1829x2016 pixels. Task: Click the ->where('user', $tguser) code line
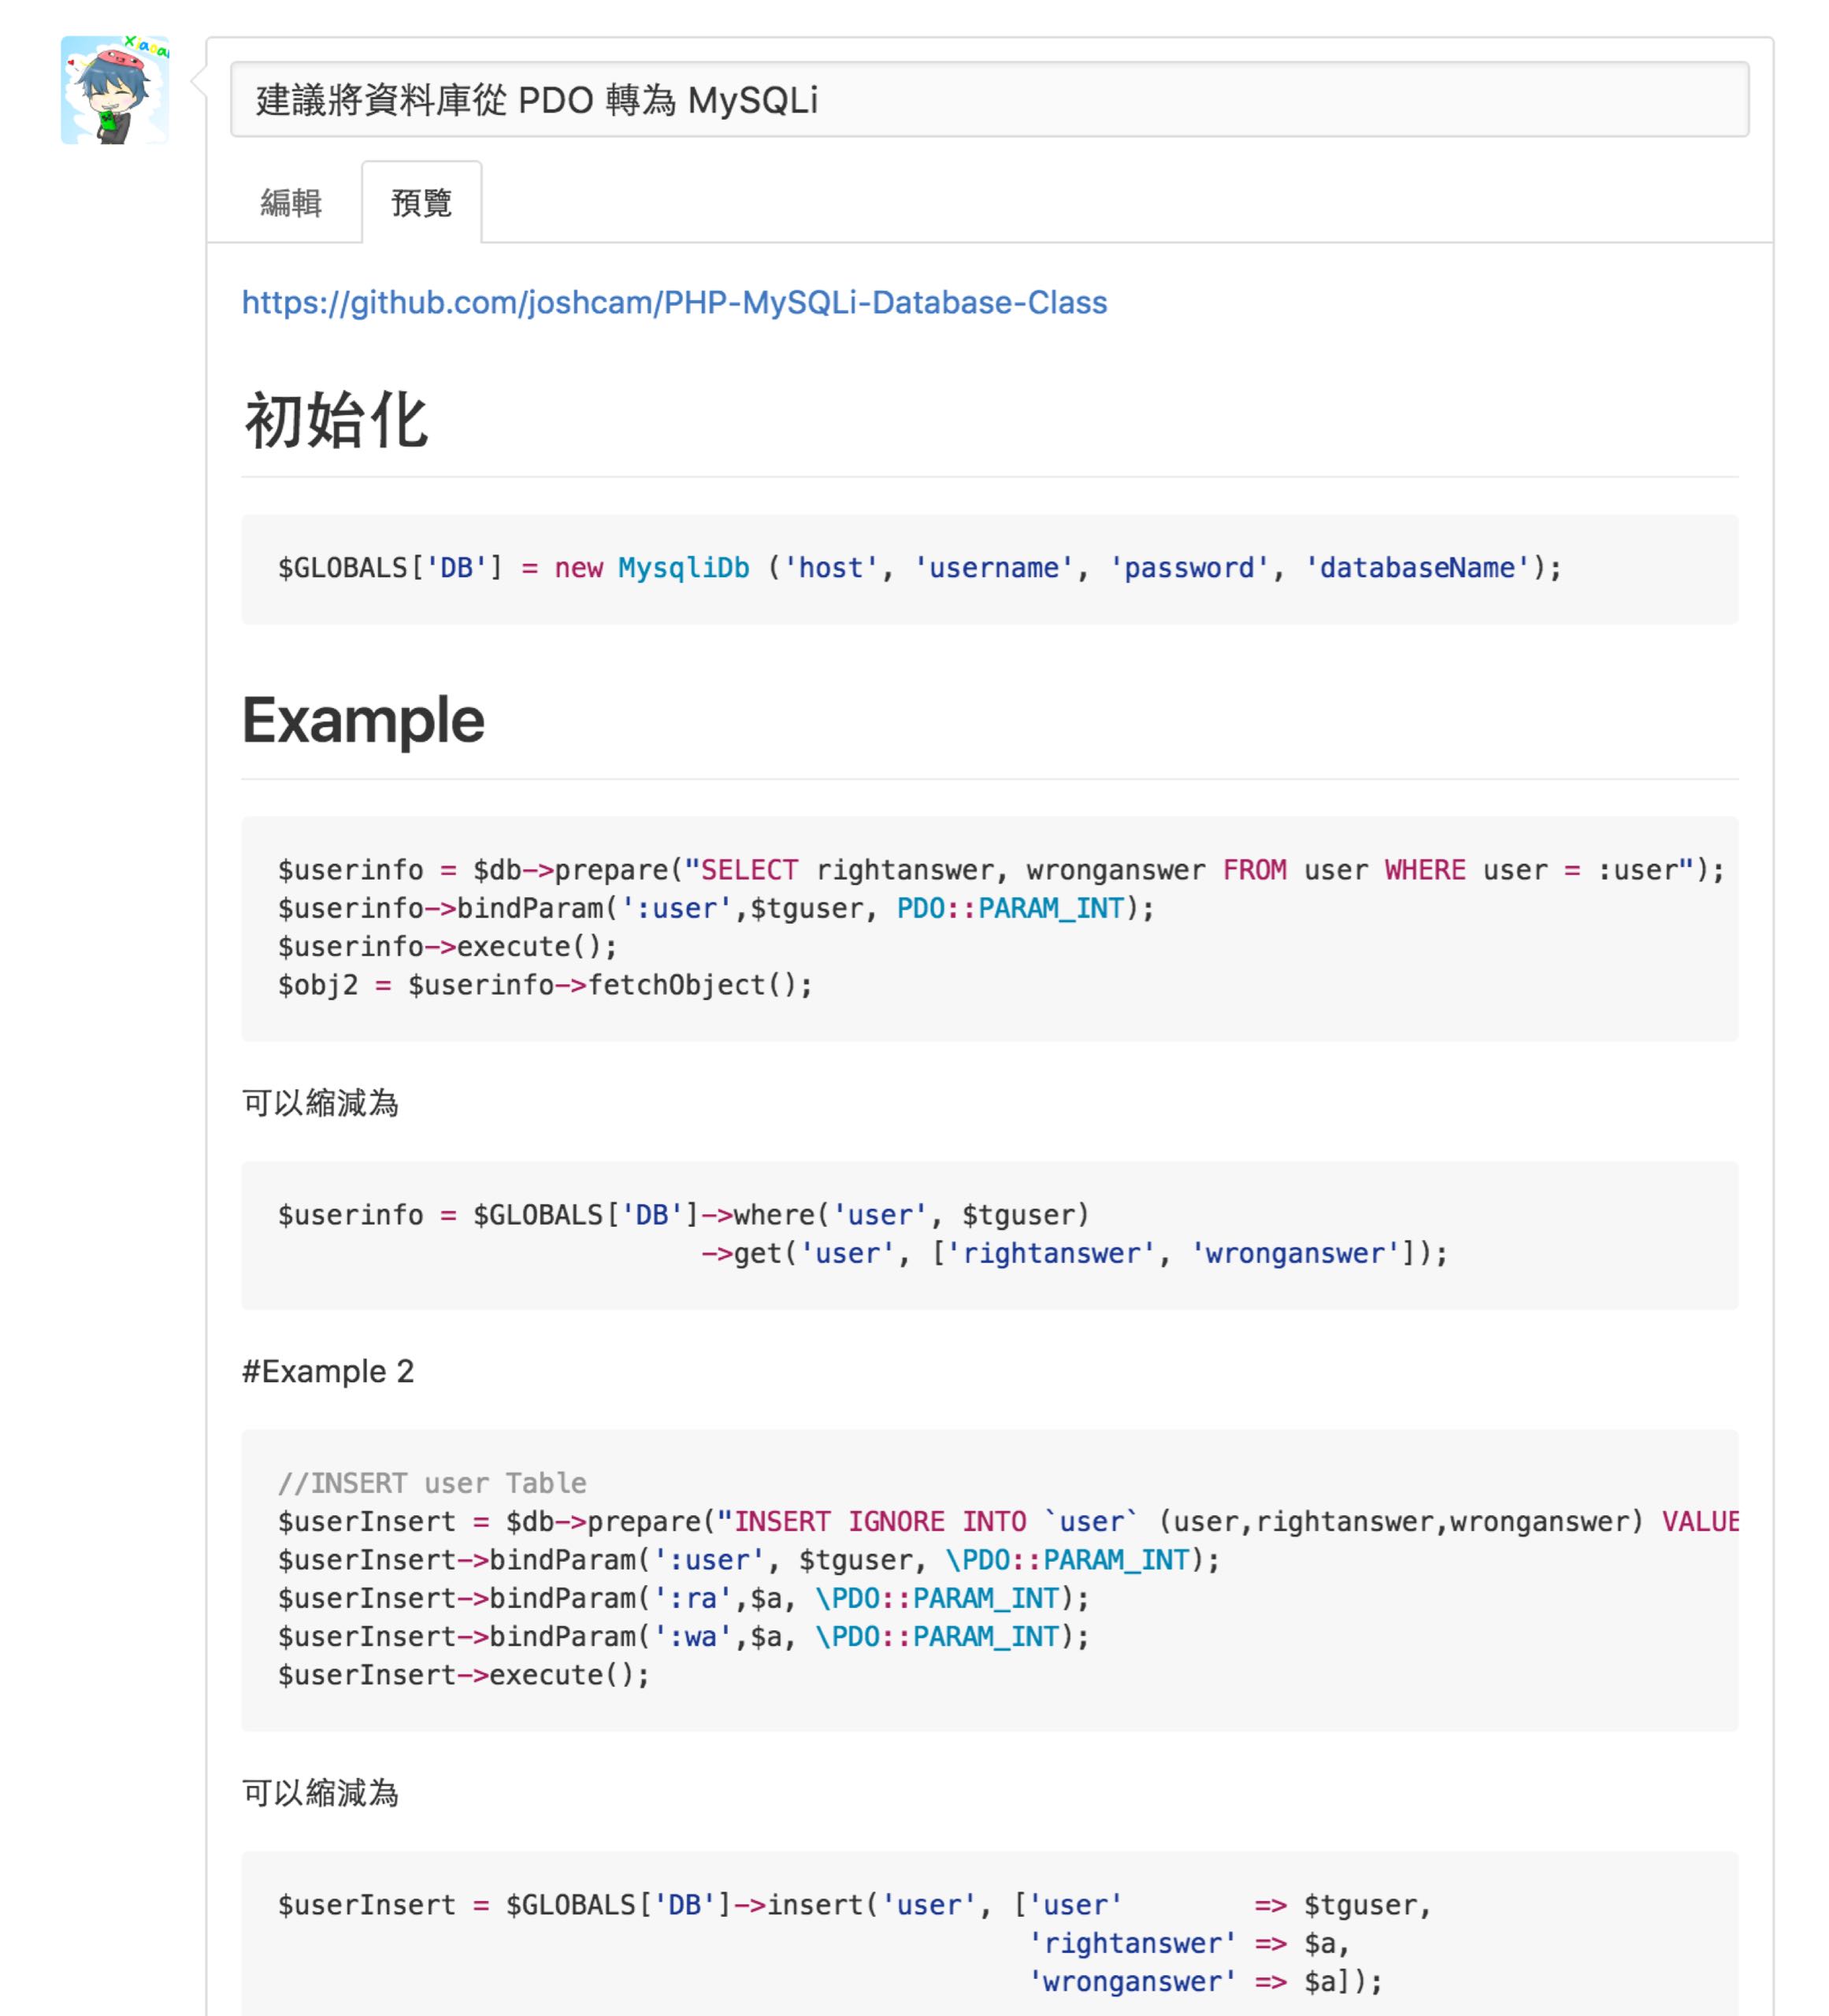683,1215
